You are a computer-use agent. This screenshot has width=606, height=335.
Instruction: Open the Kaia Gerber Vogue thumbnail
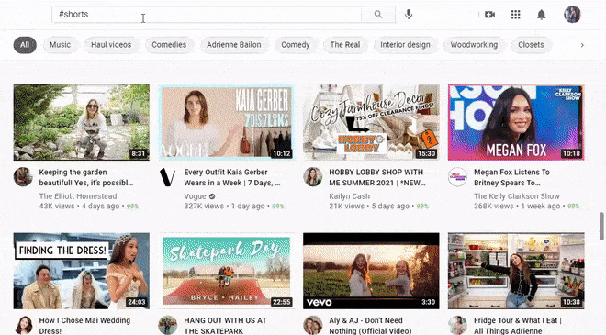[x=227, y=122]
